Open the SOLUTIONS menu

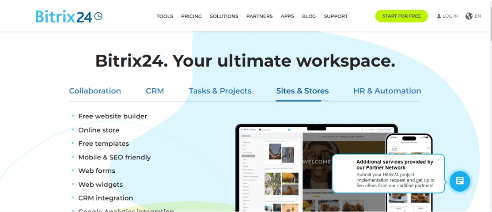[x=224, y=16]
